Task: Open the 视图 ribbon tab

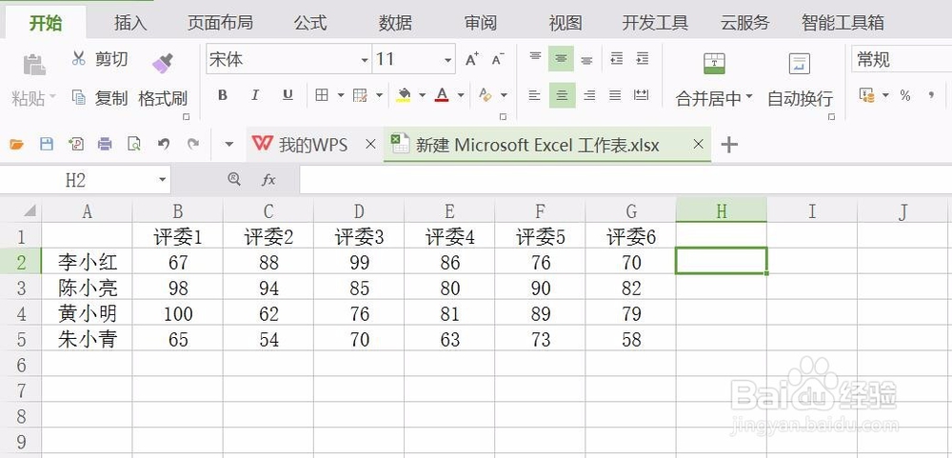Action: click(565, 23)
